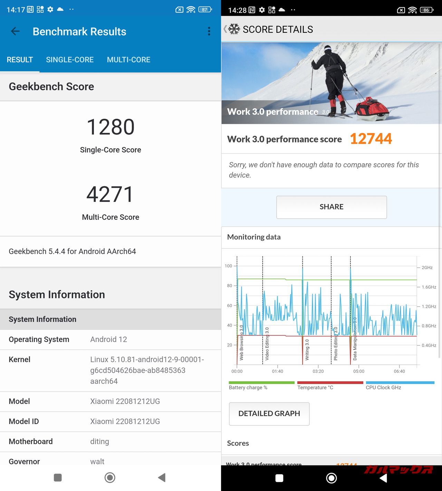Viewport: 442px width, 491px height.
Task: Tap the SHARE button
Action: point(331,207)
